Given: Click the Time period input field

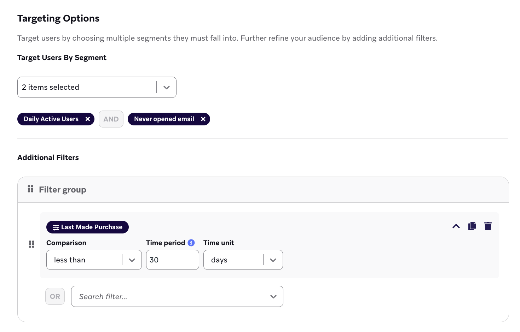Looking at the screenshot, I should point(172,260).
